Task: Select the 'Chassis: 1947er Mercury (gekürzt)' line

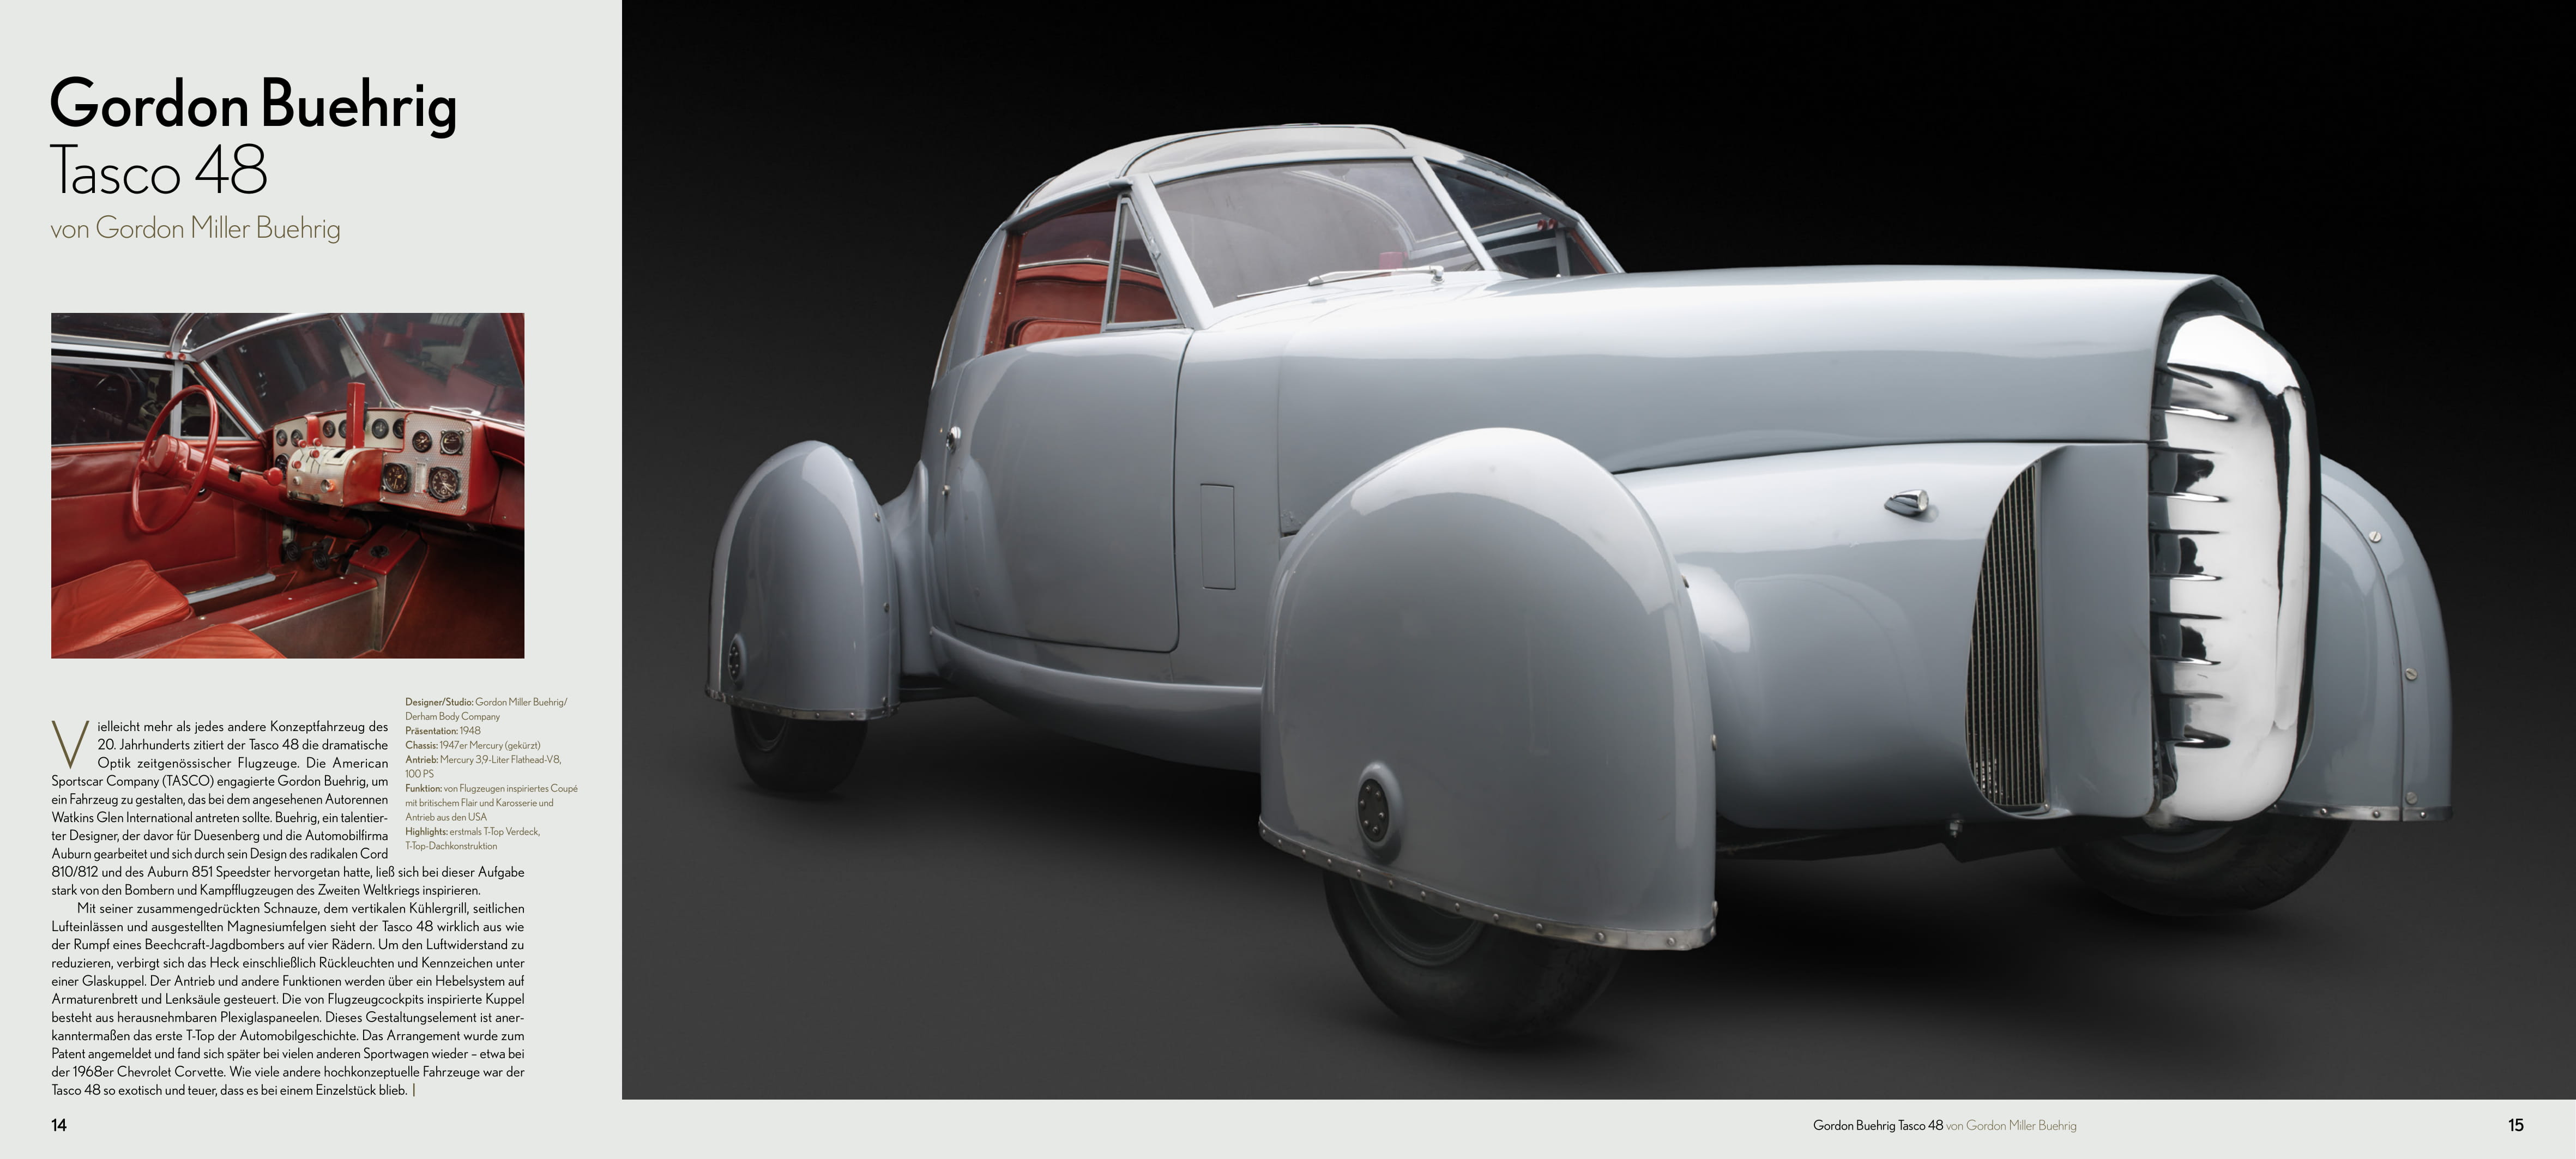Action: pyautogui.click(x=472, y=745)
